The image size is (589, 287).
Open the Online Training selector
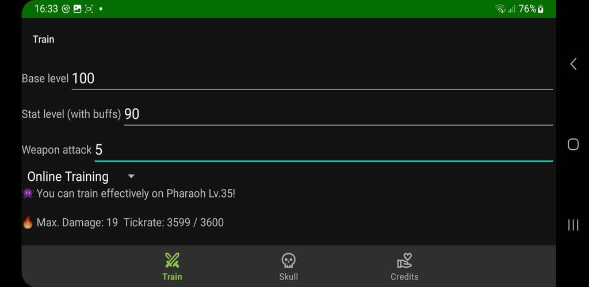[x=81, y=176]
